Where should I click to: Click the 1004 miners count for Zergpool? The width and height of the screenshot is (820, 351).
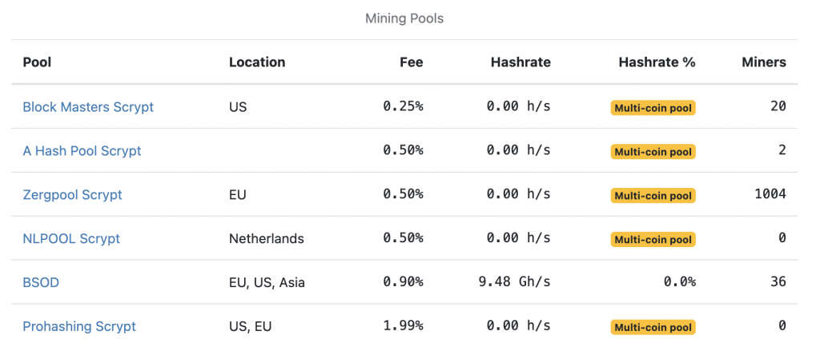770,194
